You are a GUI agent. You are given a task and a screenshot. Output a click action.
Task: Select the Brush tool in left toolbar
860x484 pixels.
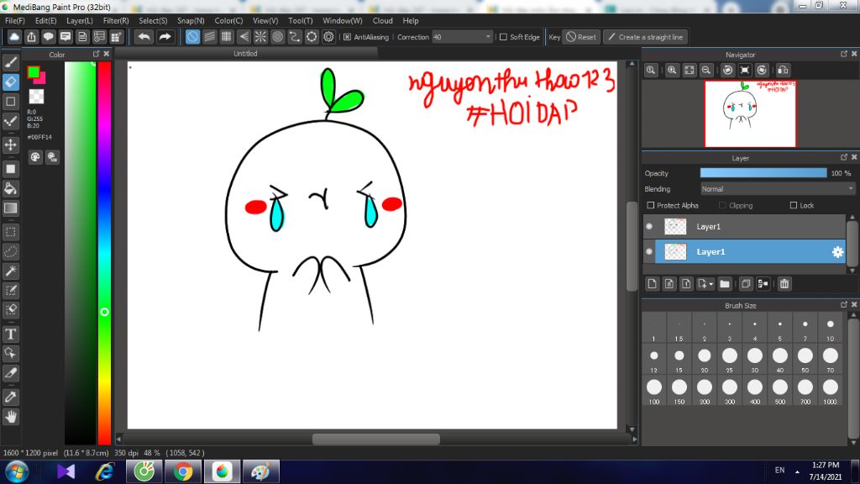(x=10, y=62)
